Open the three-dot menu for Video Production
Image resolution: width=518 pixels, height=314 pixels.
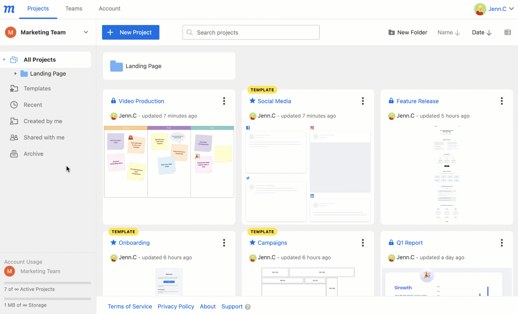pos(224,101)
